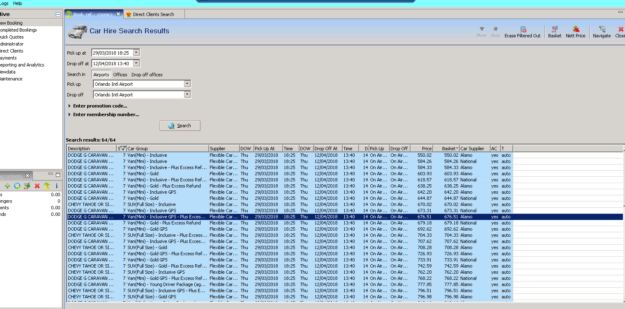
Task: Select the SUV(Full Size) - Gold row at 708.28
Action: pos(345,247)
